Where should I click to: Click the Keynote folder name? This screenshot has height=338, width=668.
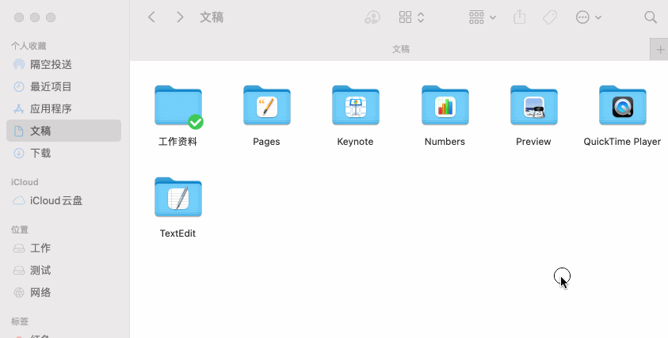coord(355,142)
